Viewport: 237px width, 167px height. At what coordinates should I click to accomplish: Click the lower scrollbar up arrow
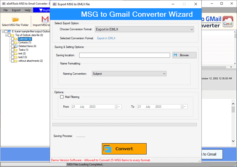coord(233,104)
